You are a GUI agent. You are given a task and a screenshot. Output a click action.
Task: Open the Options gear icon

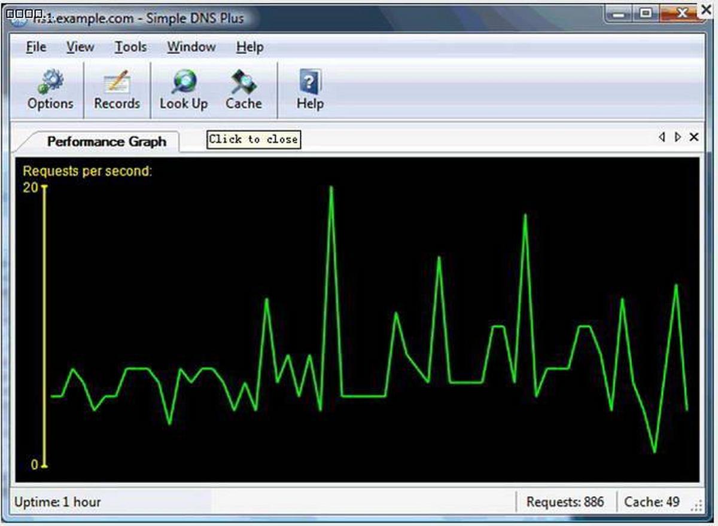coord(50,90)
